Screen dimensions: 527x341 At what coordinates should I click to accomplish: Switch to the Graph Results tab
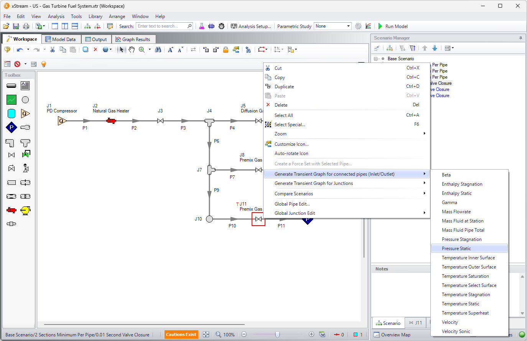tap(133, 39)
